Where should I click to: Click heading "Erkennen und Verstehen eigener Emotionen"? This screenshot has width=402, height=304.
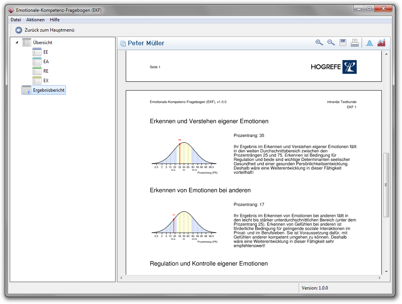point(209,121)
